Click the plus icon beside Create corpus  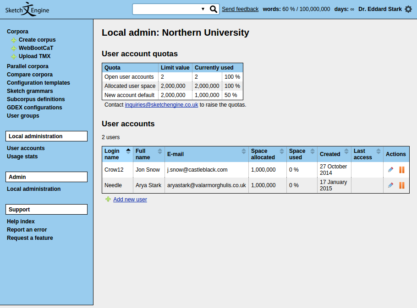coord(14,40)
